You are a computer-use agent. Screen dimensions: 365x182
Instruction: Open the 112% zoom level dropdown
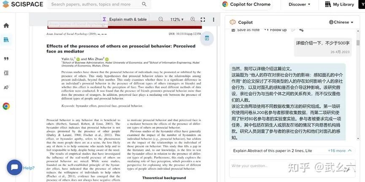tap(177, 19)
